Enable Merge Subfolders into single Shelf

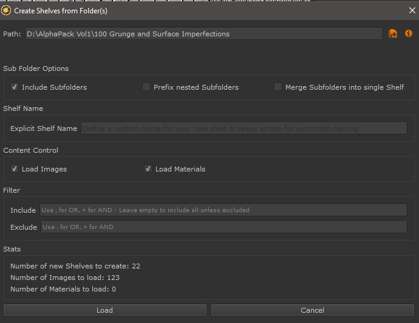point(278,87)
